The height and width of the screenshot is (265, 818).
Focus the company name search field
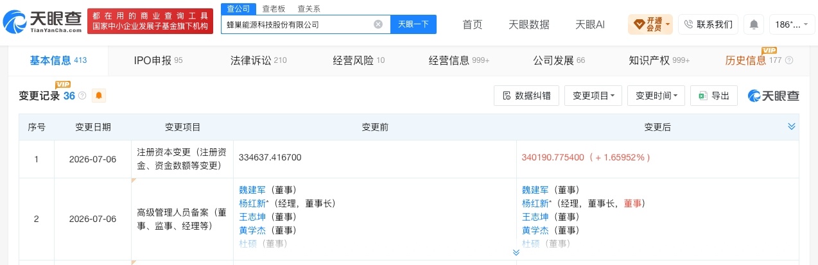[x=298, y=24]
